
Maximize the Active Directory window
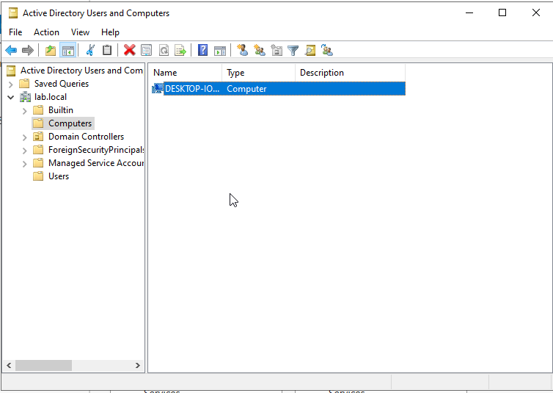[502, 12]
